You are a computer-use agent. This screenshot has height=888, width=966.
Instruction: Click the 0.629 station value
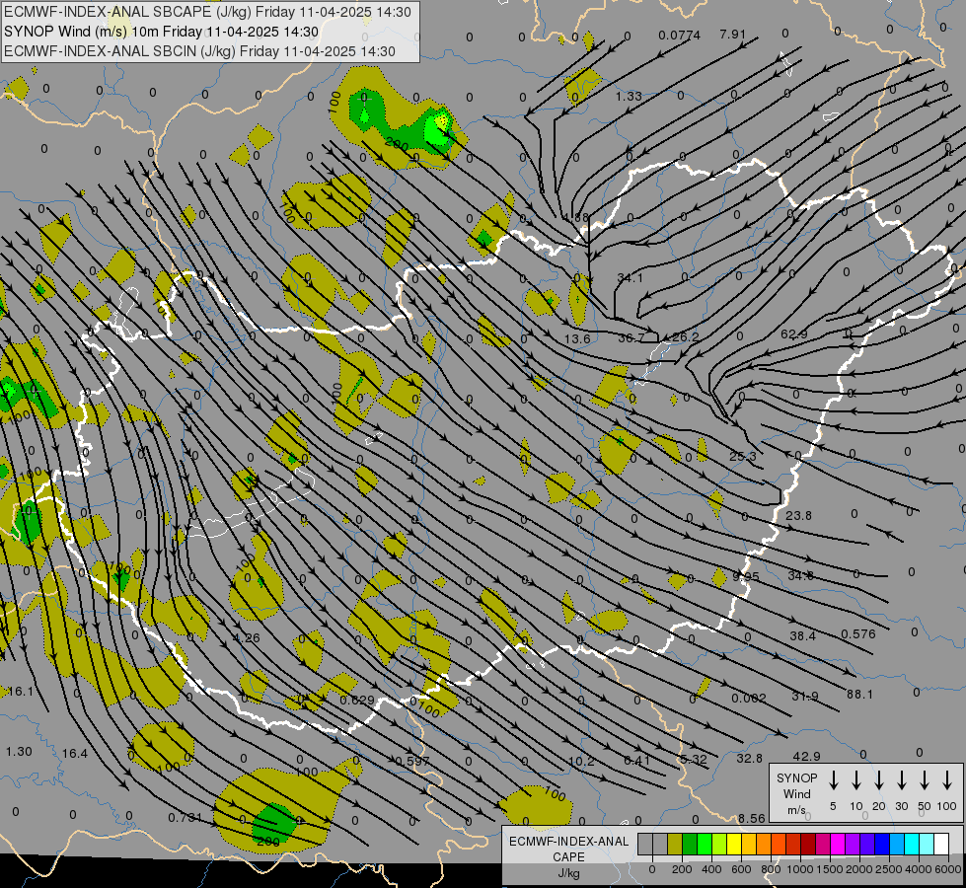click(x=357, y=701)
